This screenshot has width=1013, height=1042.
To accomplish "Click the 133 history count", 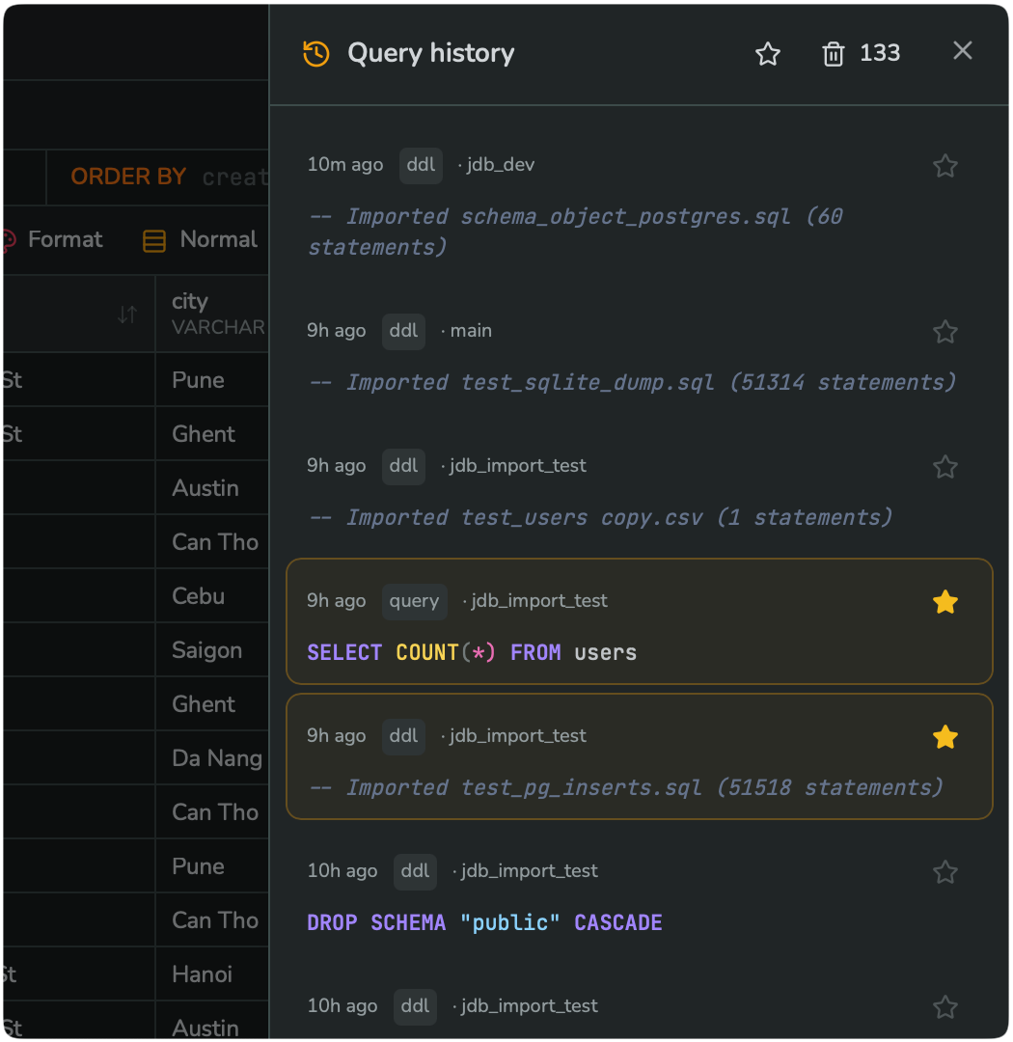I will click(x=880, y=53).
